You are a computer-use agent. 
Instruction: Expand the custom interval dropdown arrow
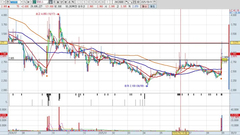coord(111,2)
